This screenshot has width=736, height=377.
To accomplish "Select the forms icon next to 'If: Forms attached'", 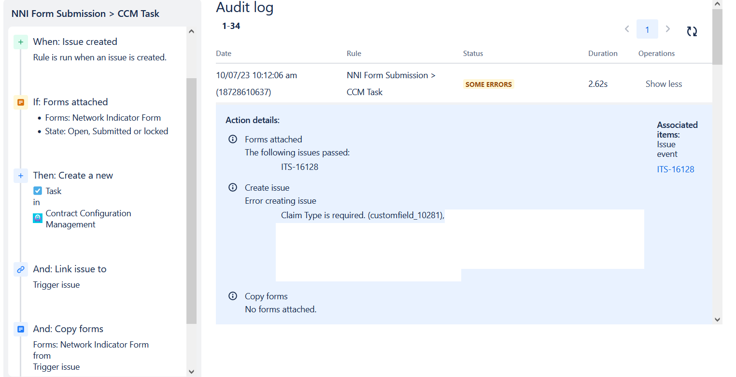I will click(x=21, y=102).
